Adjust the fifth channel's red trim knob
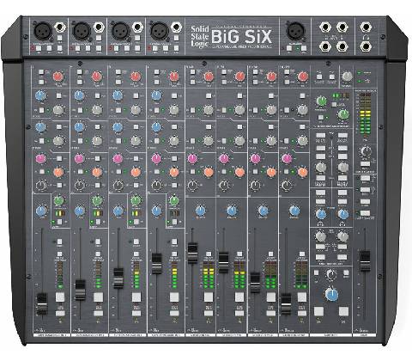Viewport: 412px width, 361px height. 209,76
